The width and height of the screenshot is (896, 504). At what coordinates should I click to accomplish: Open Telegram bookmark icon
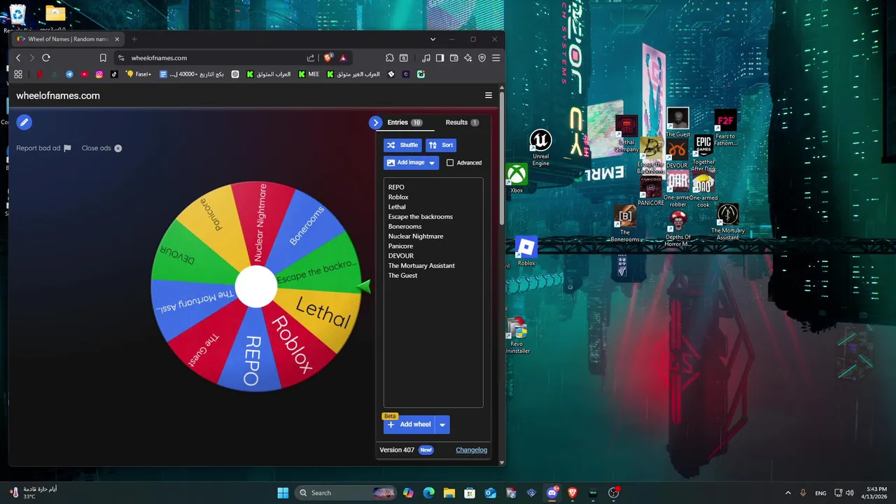coord(69,74)
